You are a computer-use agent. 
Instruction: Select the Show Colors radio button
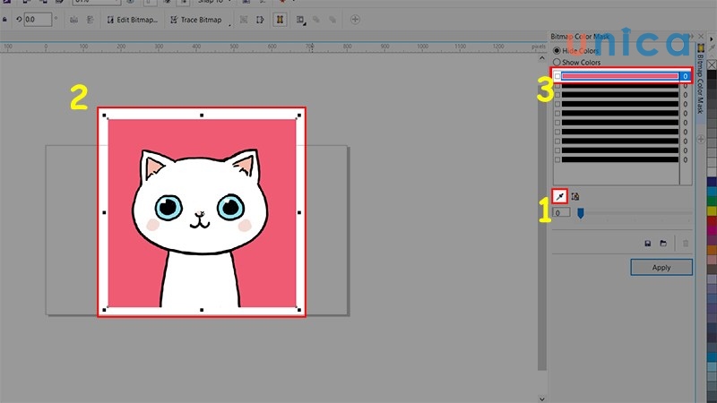click(557, 63)
